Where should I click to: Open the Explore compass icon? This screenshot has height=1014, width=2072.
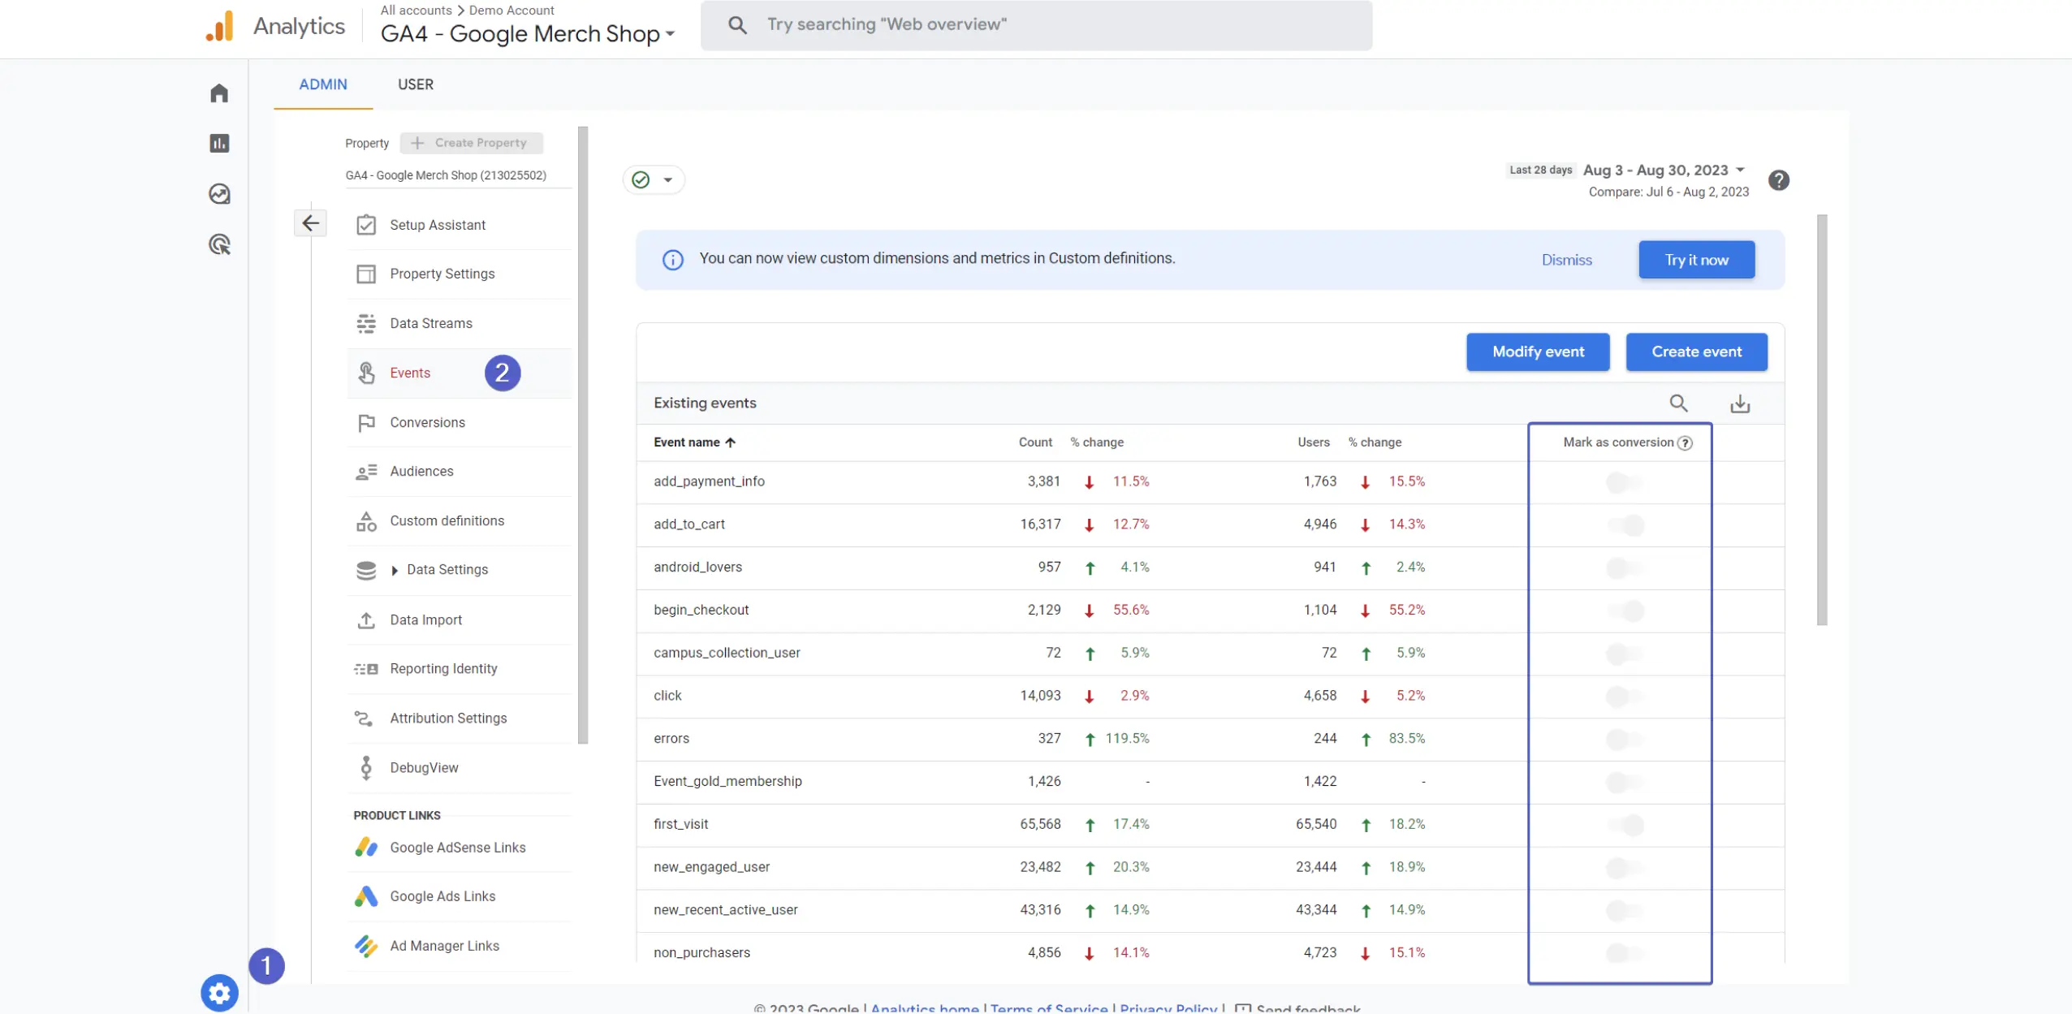tap(218, 193)
